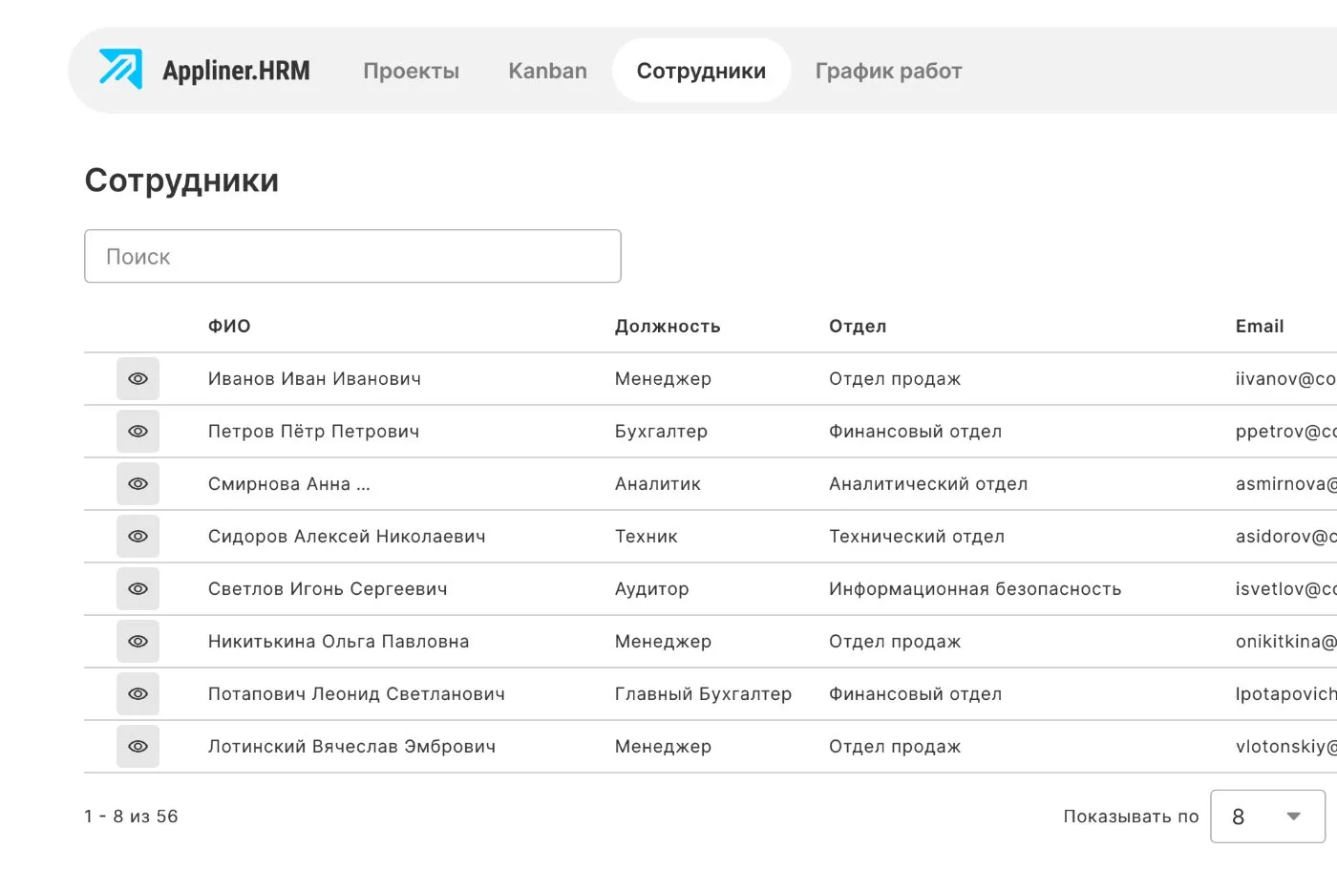Click the eye icon for Никиткина Ольга Павловна
Viewport: 1337px width, 891px height.
138,642
